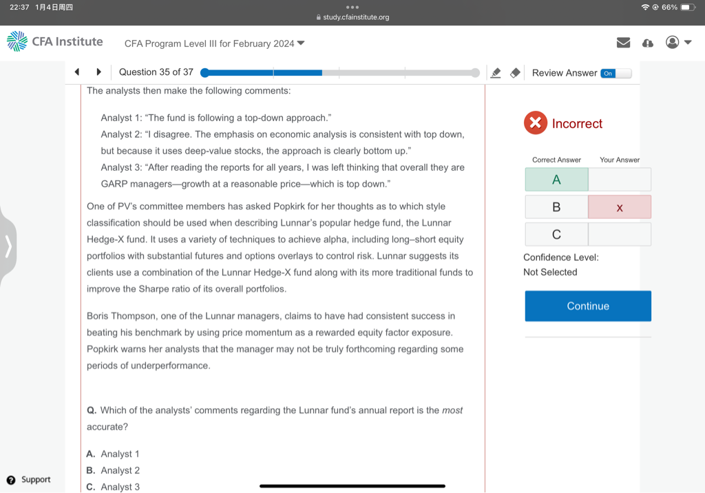Open the user profile account menu
Image resolution: width=705 pixels, height=493 pixels.
[677, 43]
